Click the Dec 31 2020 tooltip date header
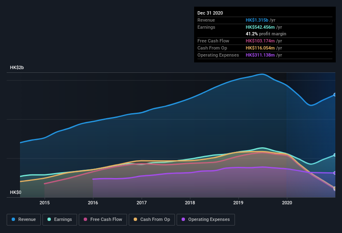342x233 pixels. pyautogui.click(x=210, y=13)
